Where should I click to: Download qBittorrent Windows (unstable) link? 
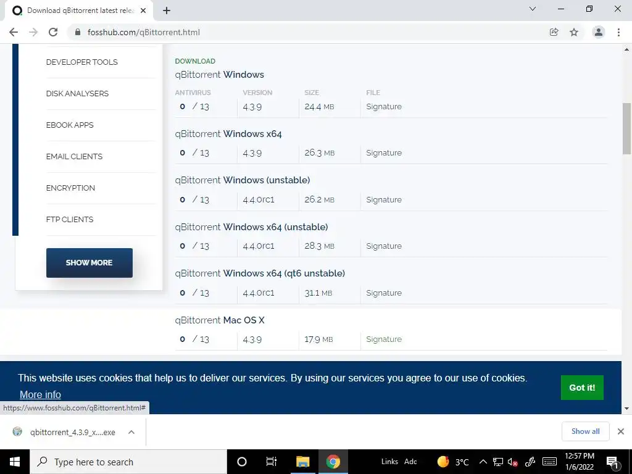(242, 180)
